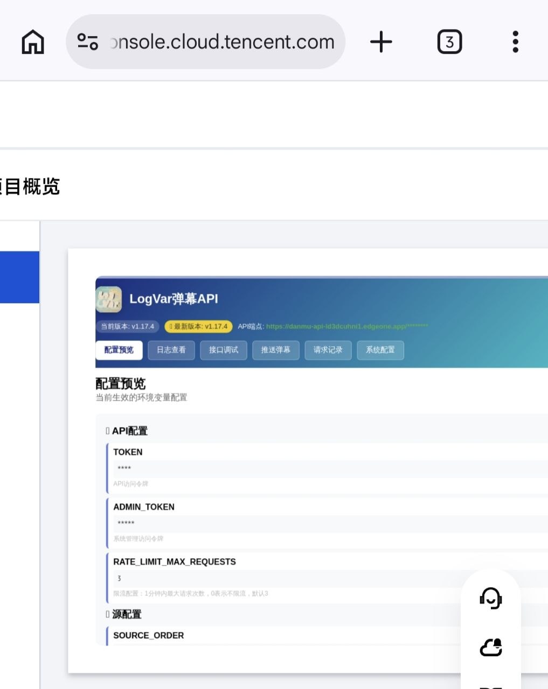This screenshot has width=548, height=689.
Task: Switch to the 日志查看 tab
Action: tap(171, 350)
